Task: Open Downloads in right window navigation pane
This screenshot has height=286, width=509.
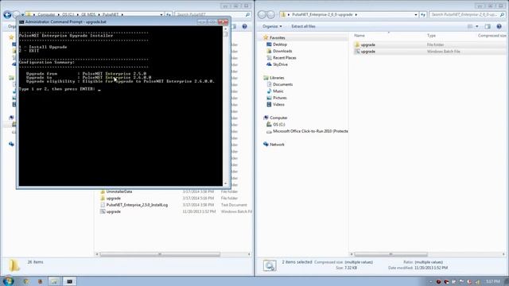Action: tap(282, 51)
